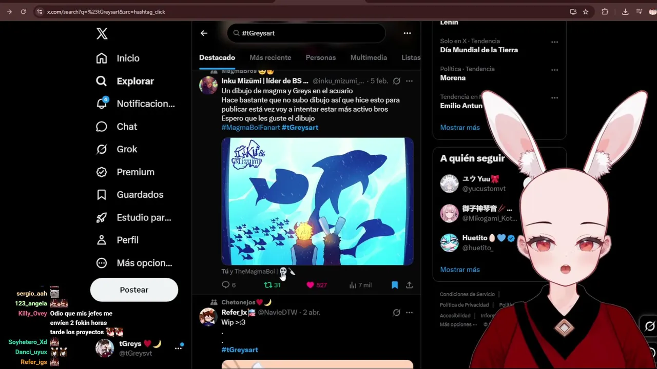
Task: Click the X logo icon
Action: 102,34
